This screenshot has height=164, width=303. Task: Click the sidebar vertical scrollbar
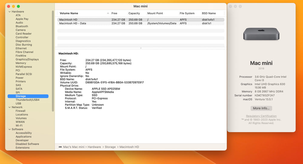(53, 61)
